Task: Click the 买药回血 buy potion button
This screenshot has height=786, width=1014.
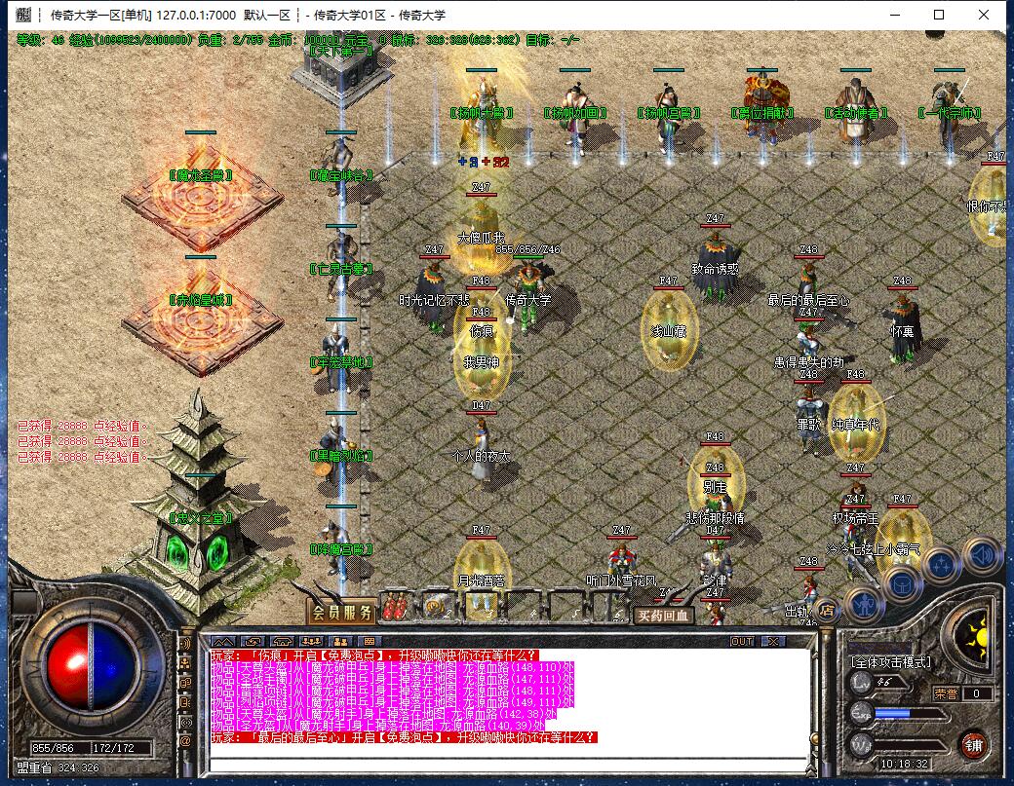Action: coord(662,616)
